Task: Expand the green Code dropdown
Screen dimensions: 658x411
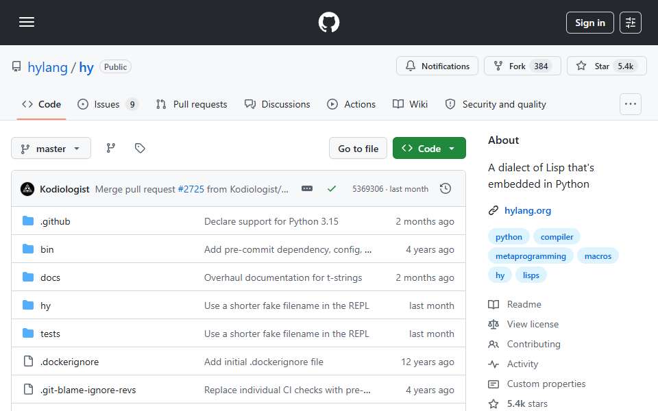Action: click(x=429, y=149)
